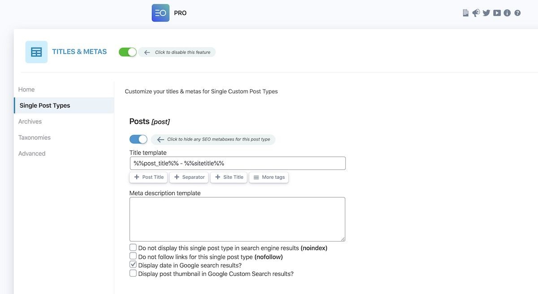This screenshot has height=294, width=538.
Task: Click the Titles & Metas table icon
Action: (x=36, y=52)
